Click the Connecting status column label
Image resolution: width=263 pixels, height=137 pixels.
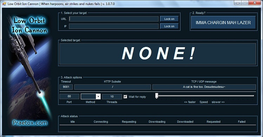(x=101, y=122)
